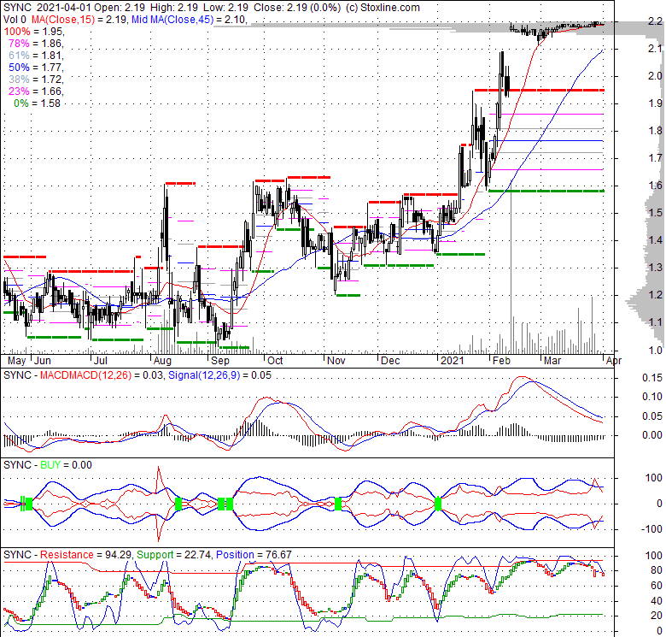Click the 'May' label on time axis
This screenshot has height=637, width=666.
pyautogui.click(x=17, y=361)
